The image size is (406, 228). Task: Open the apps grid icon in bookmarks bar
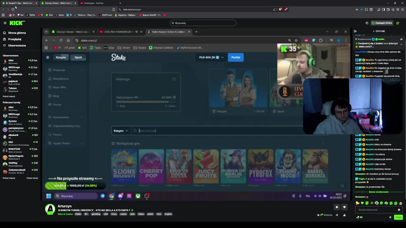pos(3,15)
